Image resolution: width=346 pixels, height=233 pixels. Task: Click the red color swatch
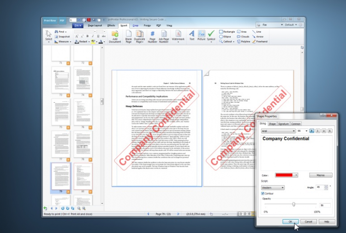coord(284,175)
